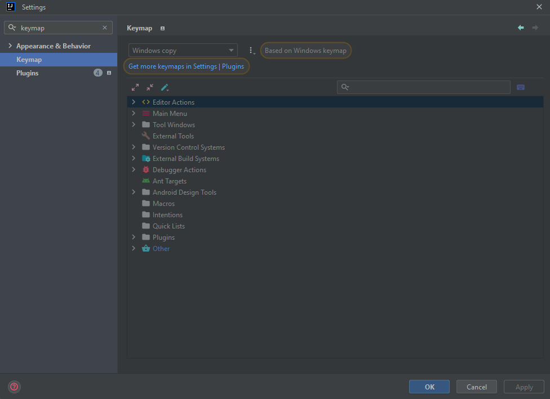Screen dimensions: 550x399
Task: Click the Plugins update count badge
Action: point(98,73)
